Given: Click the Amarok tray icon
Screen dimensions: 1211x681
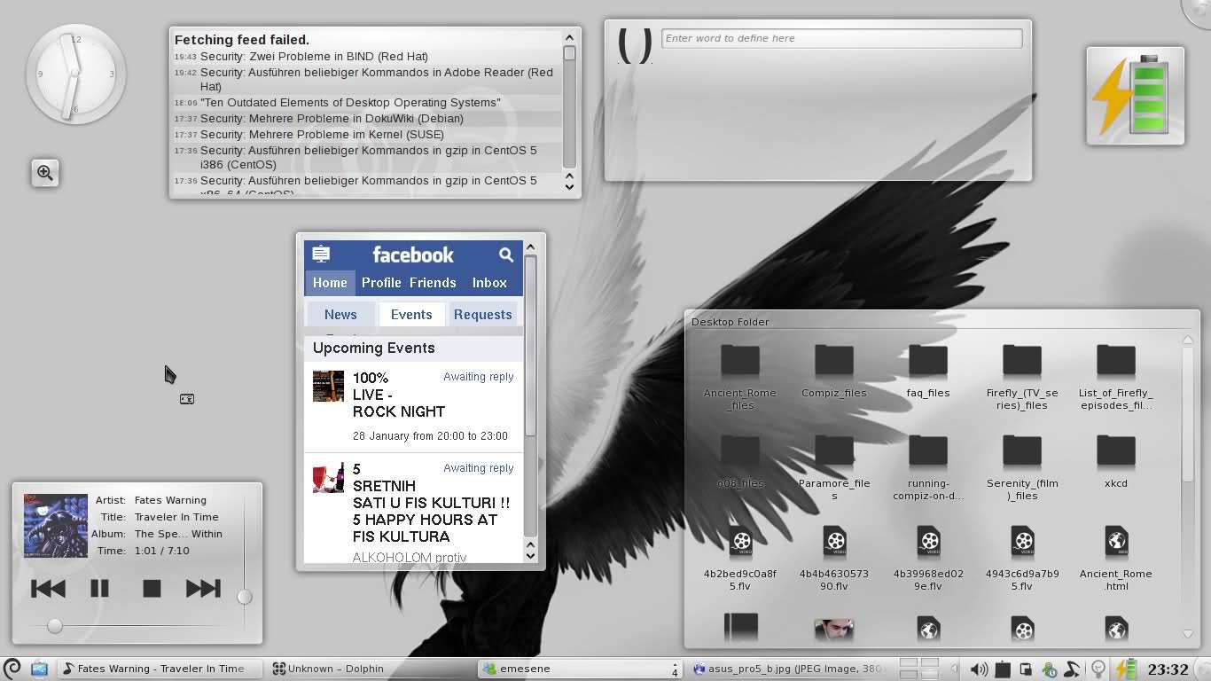Looking at the screenshot, I should 1072,669.
